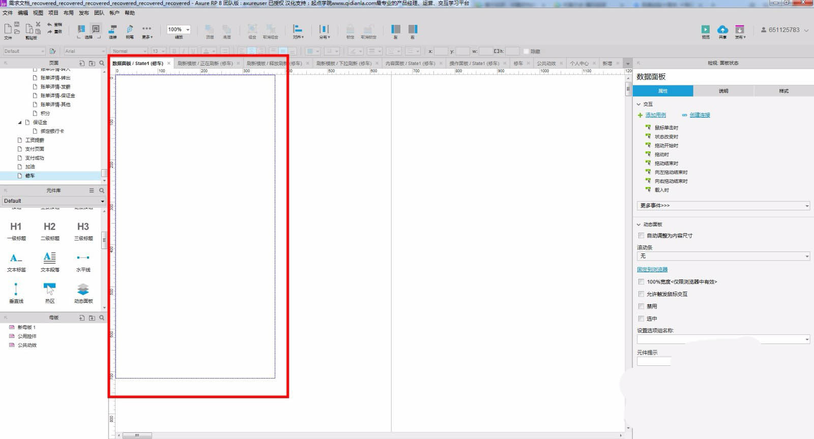
Task: Select the 热区 (Hot Spot) widget icon
Action: [49, 289]
